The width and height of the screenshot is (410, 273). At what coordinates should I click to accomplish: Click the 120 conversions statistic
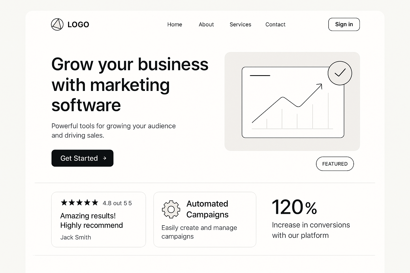coord(287,207)
